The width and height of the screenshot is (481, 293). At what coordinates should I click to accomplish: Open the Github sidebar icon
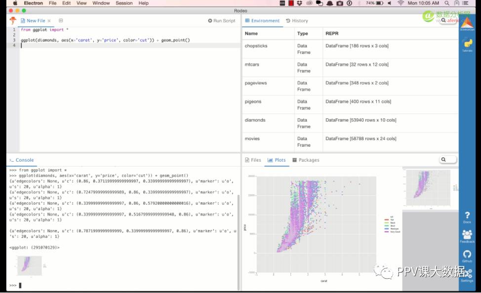(x=467, y=256)
